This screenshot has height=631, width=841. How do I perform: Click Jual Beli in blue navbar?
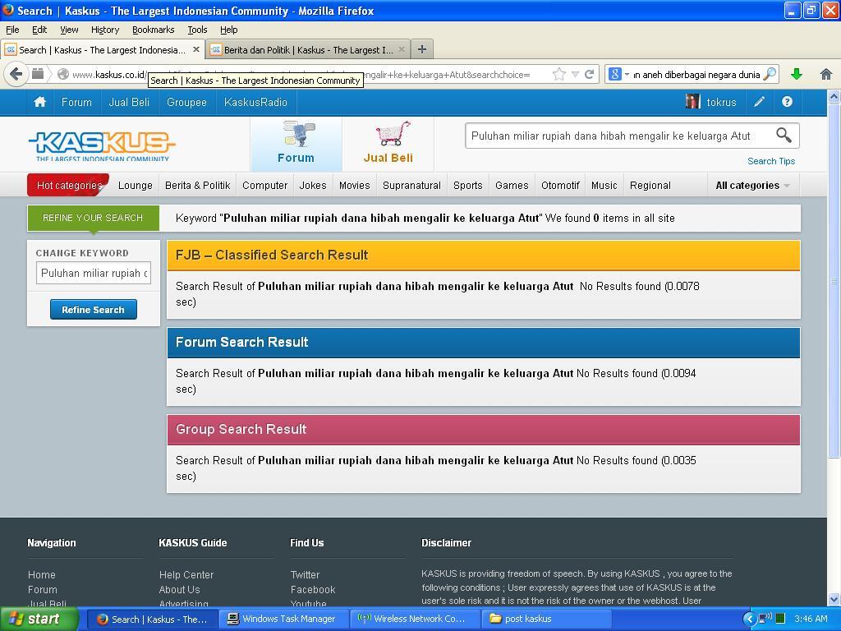[129, 102]
